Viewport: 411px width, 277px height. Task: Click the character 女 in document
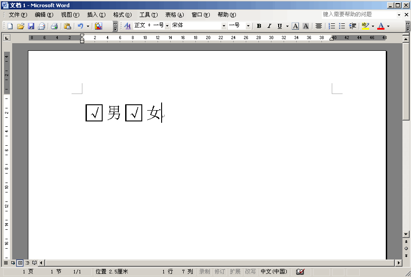coord(154,113)
